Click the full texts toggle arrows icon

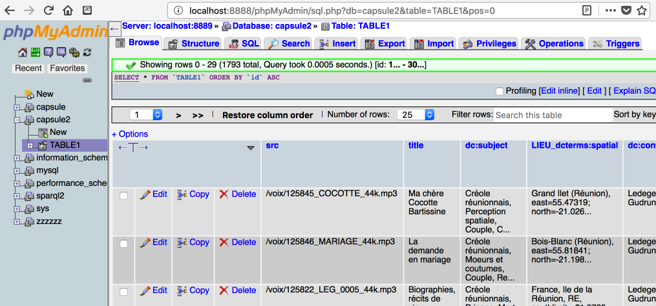133,148
